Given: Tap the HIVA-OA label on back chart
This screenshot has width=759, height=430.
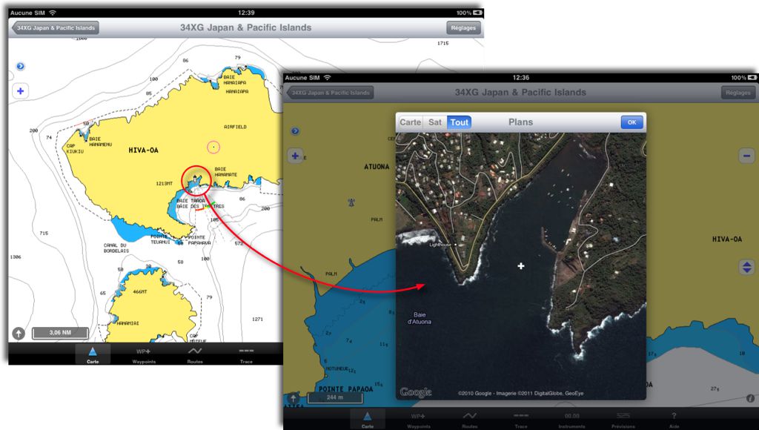Looking at the screenshot, I should 143,150.
